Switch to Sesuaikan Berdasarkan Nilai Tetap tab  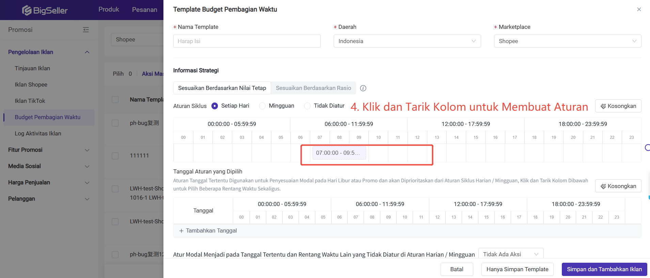coord(222,88)
